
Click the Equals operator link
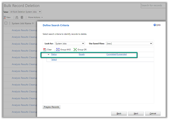click(x=82, y=55)
